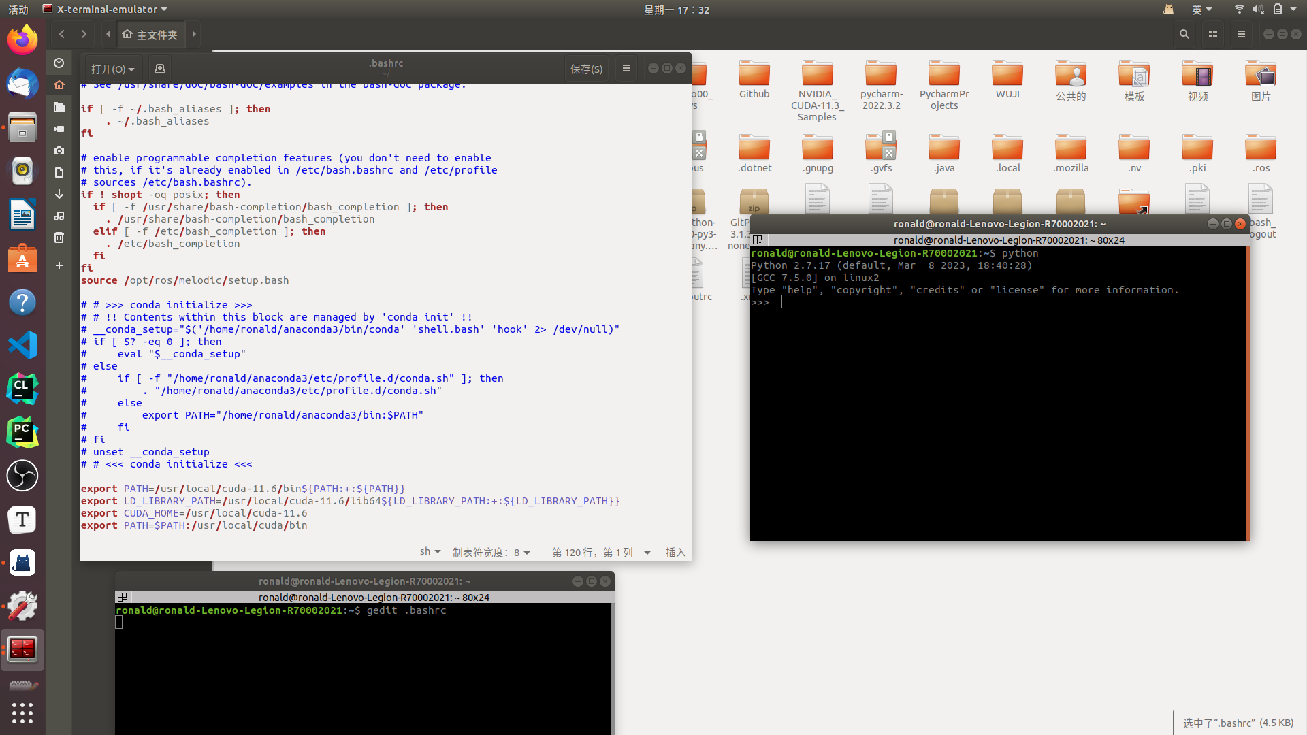This screenshot has width=1307, height=735.
Task: Toggle file manager view mode icon
Action: 1213,34
